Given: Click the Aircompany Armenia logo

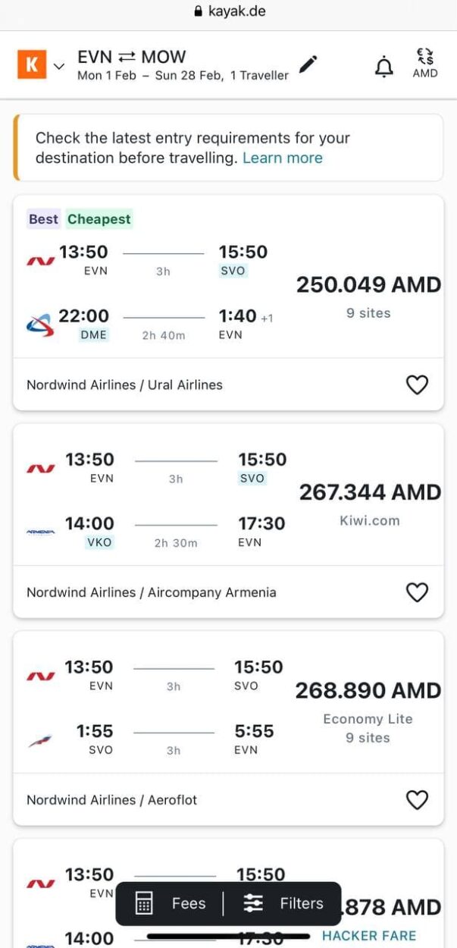Looking at the screenshot, I should pos(39,532).
